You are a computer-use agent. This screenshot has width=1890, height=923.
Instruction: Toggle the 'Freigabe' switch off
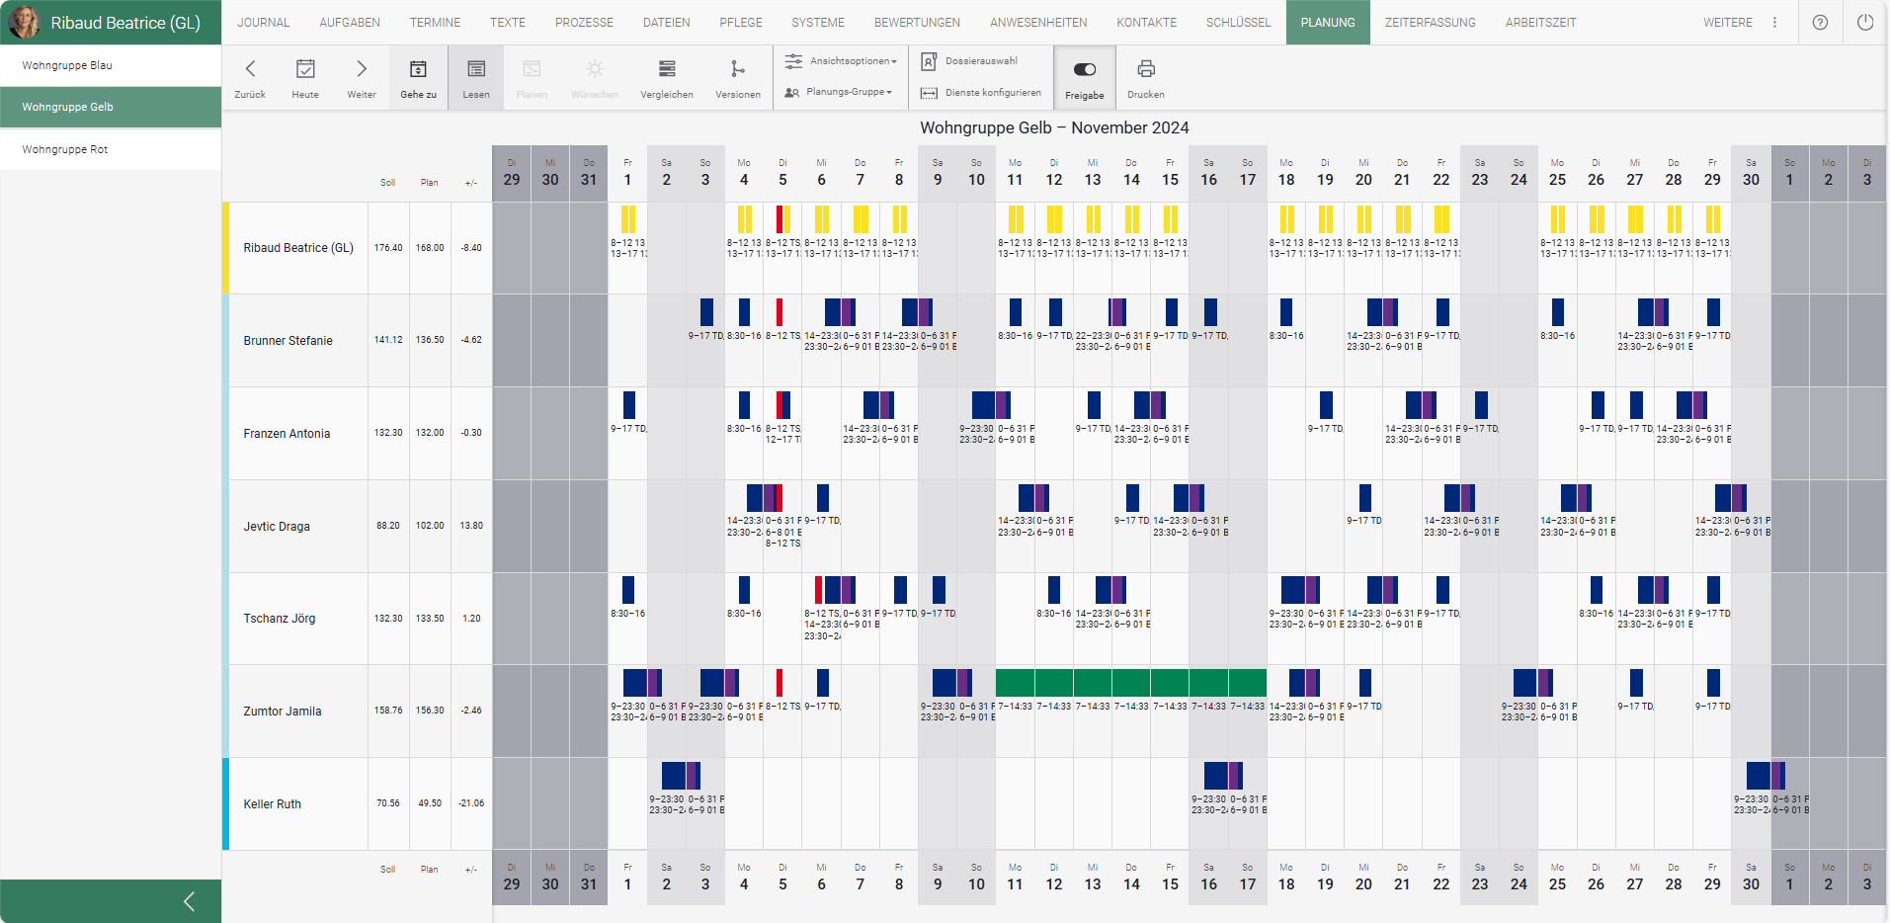click(1084, 68)
